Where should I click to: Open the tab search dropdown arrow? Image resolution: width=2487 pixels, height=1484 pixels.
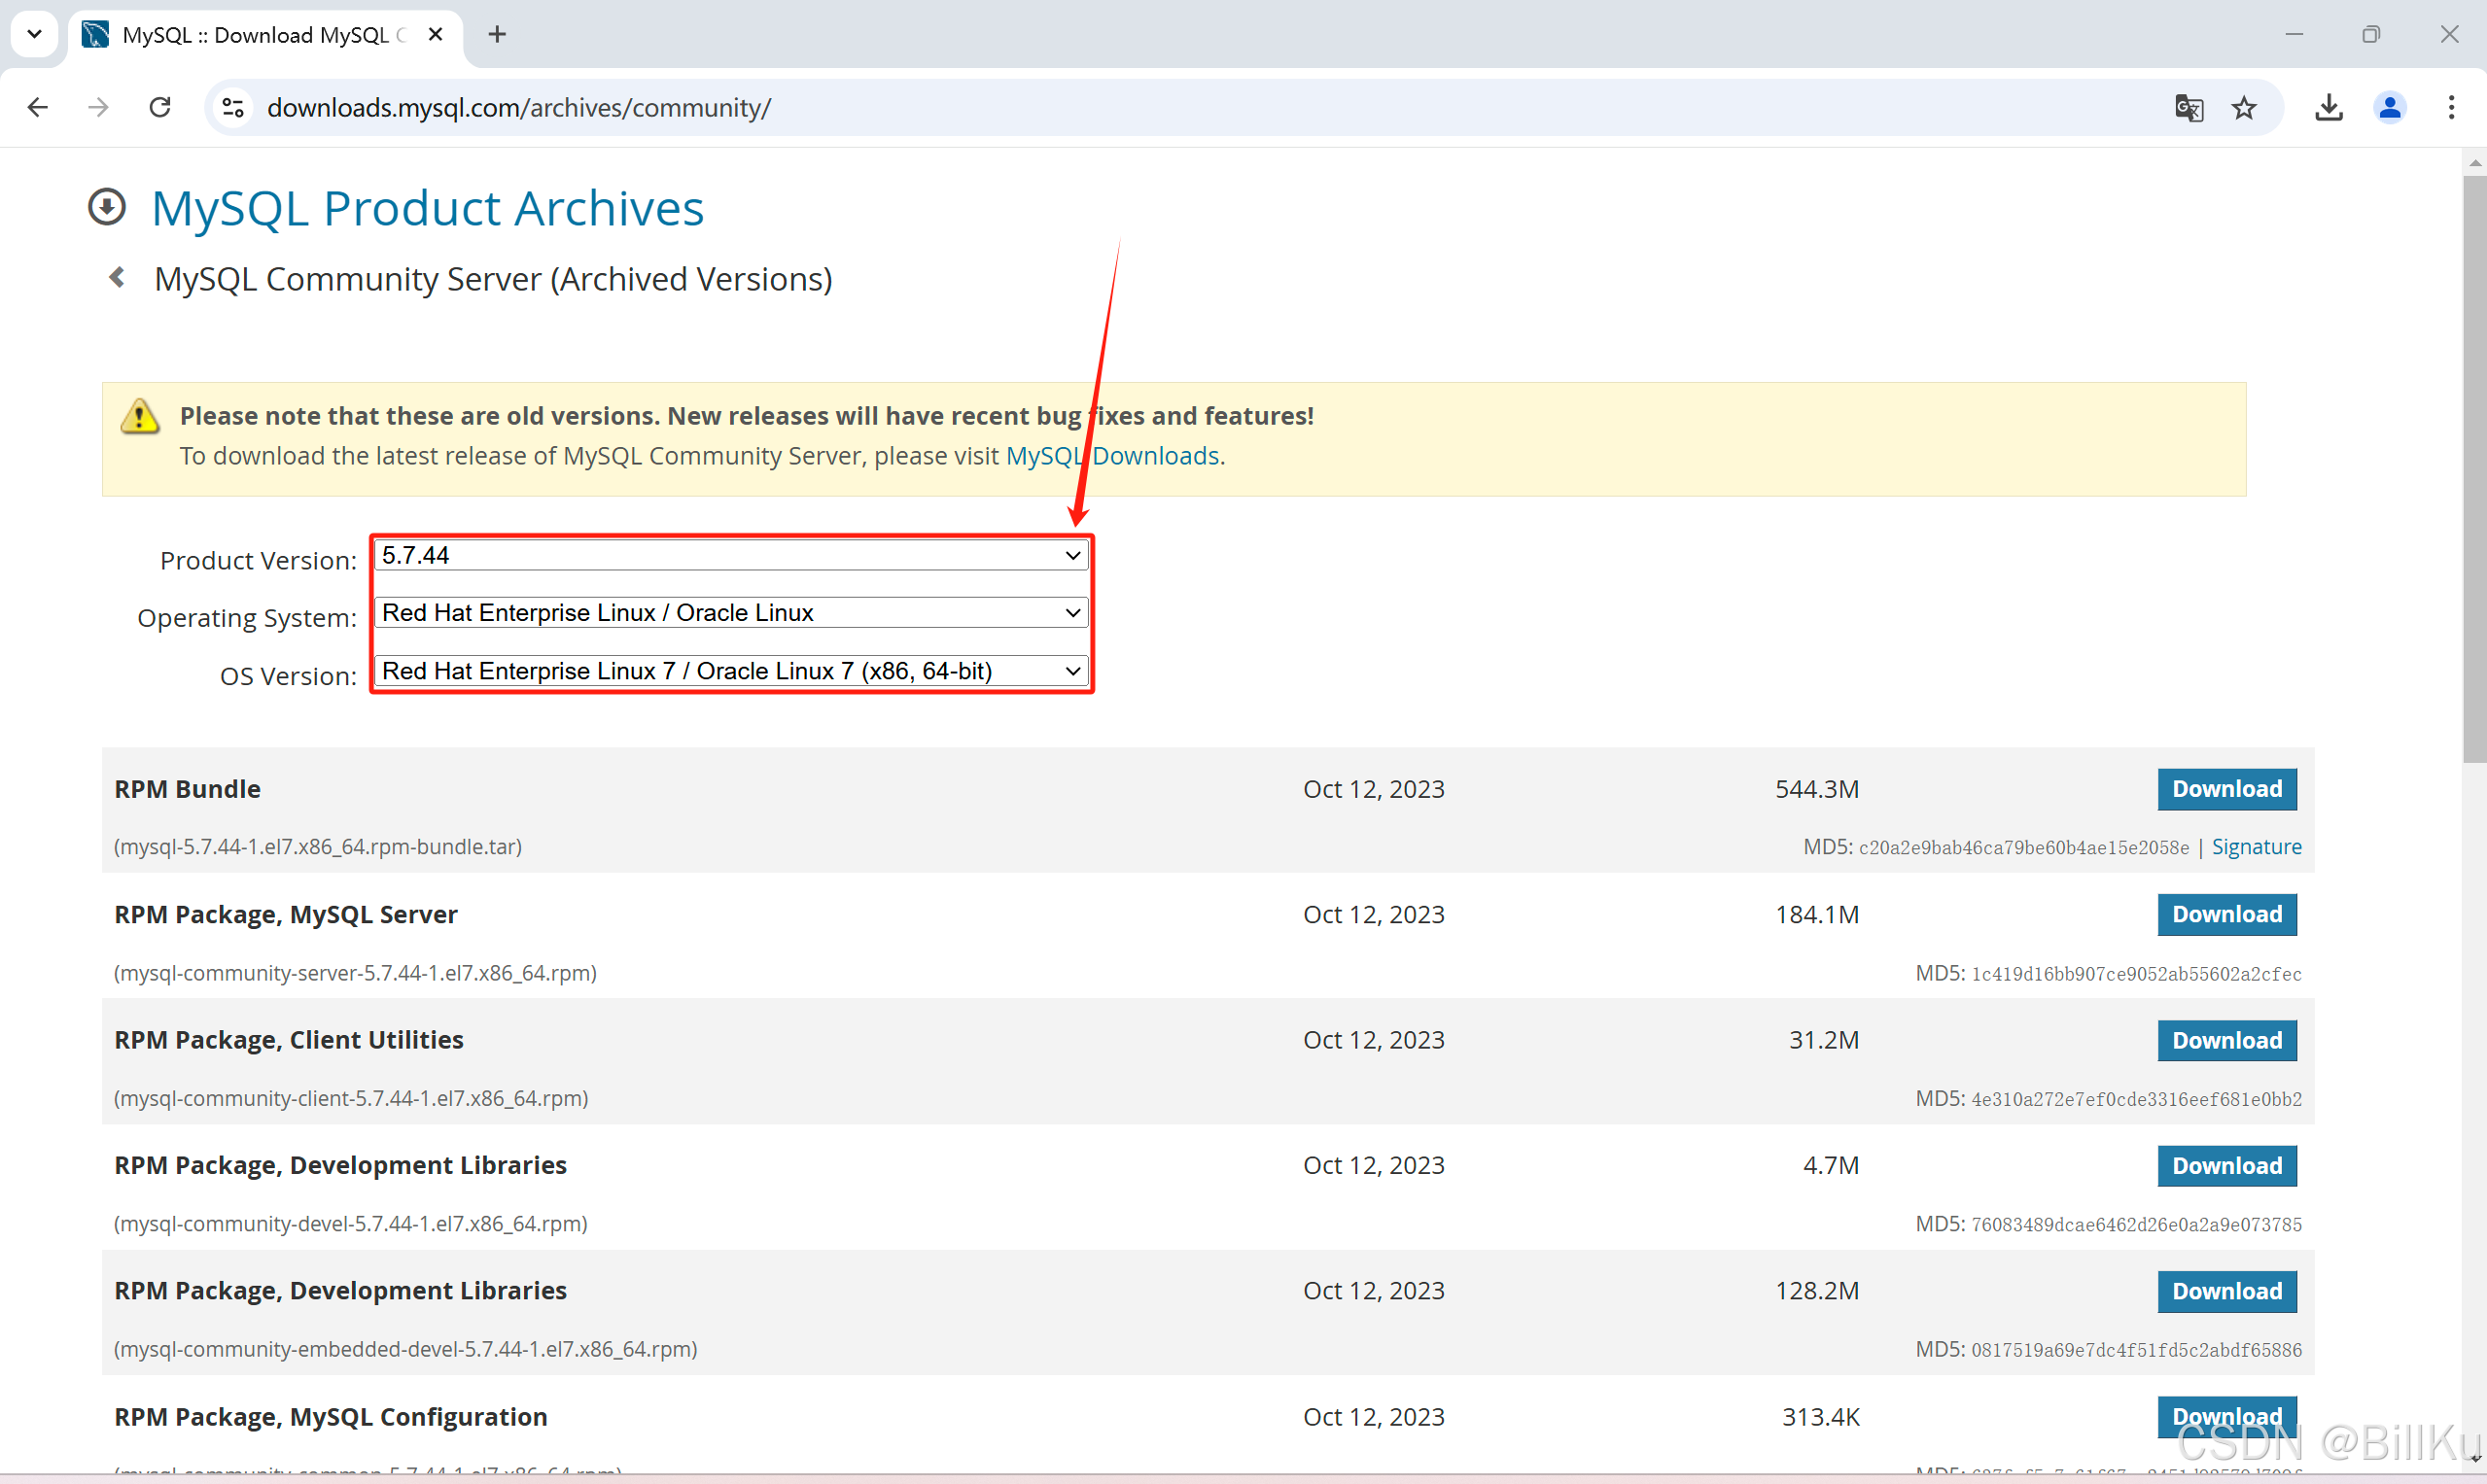(34, 34)
